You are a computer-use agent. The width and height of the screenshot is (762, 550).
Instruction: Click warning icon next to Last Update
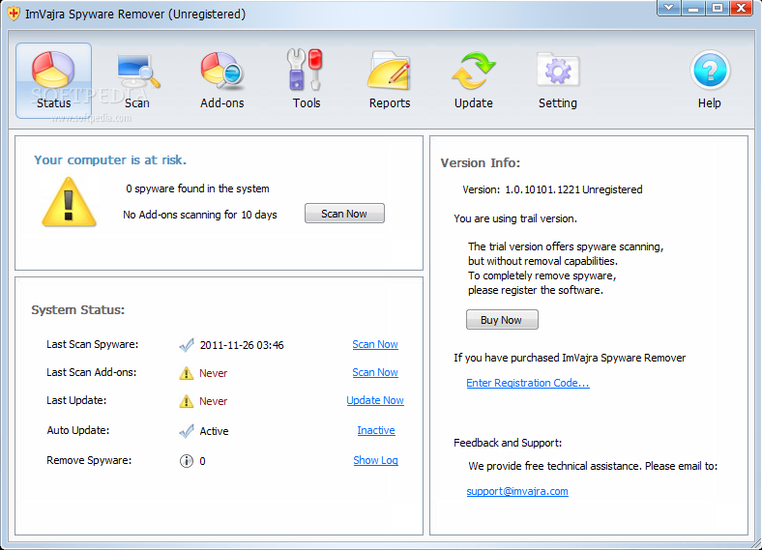pos(186,401)
